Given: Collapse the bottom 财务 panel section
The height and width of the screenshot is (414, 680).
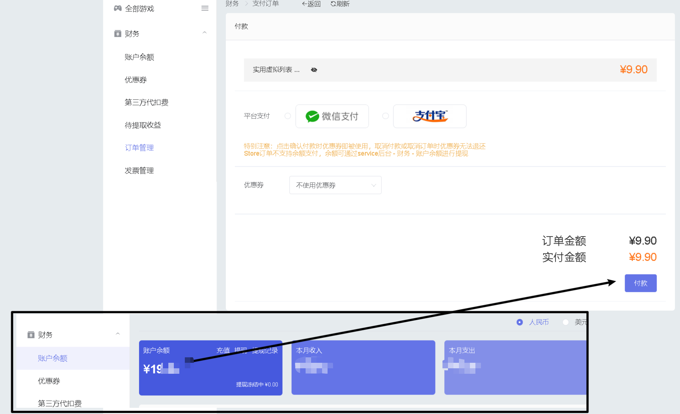Looking at the screenshot, I should (x=118, y=334).
